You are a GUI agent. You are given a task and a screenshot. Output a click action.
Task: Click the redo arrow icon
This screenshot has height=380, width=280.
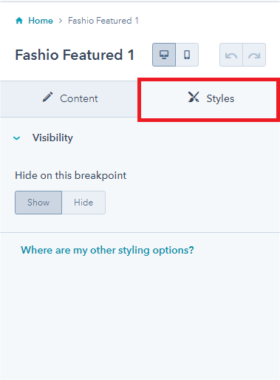pos(254,55)
